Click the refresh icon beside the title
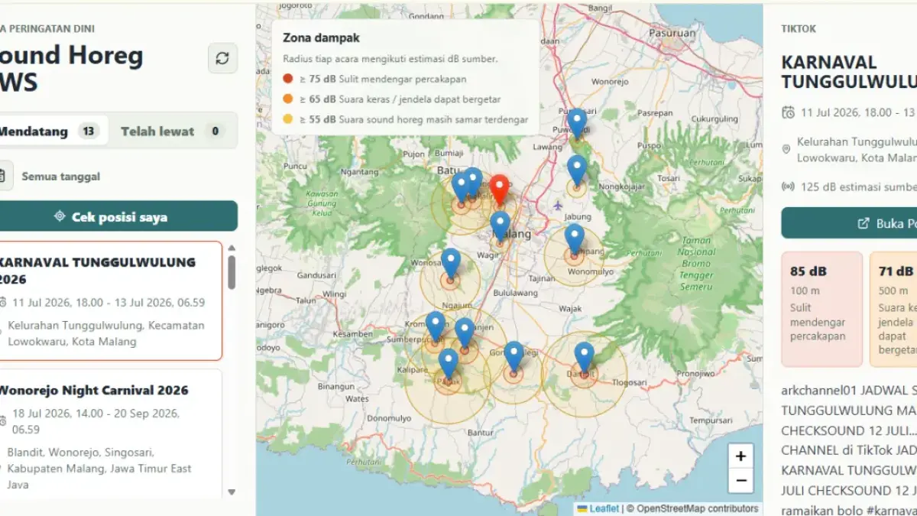Viewport: 917px width, 516px height. tap(222, 58)
